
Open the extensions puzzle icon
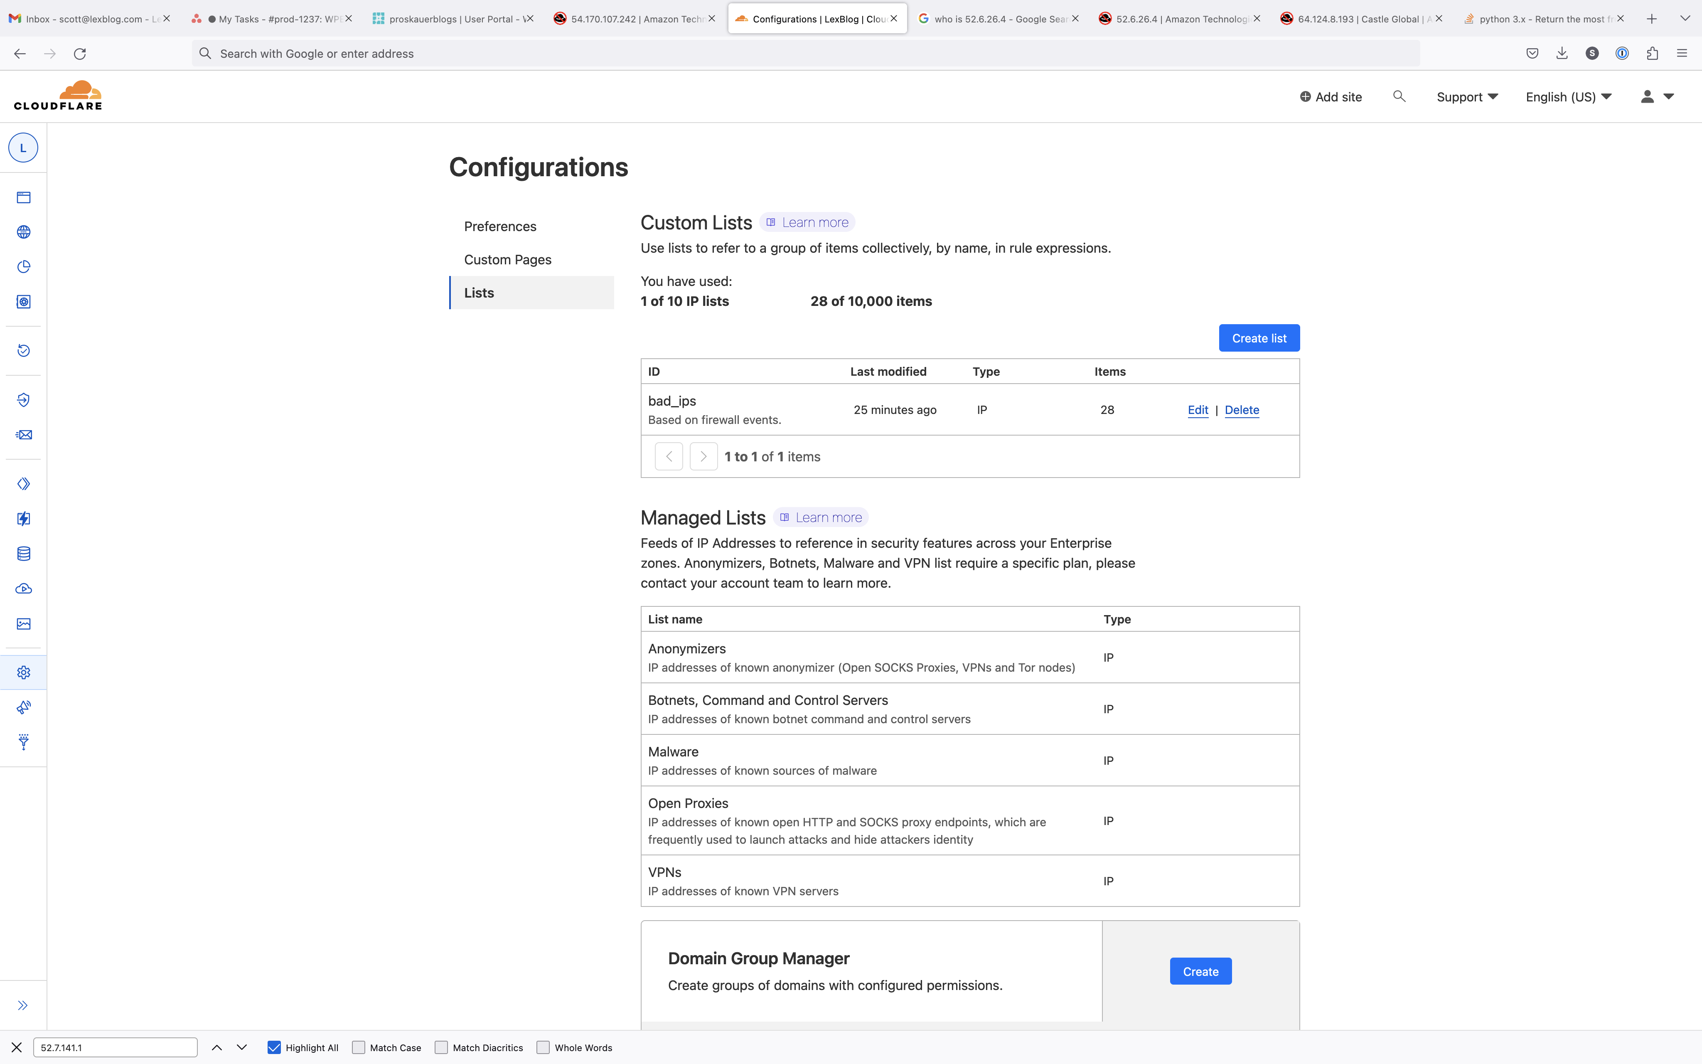[1652, 54]
